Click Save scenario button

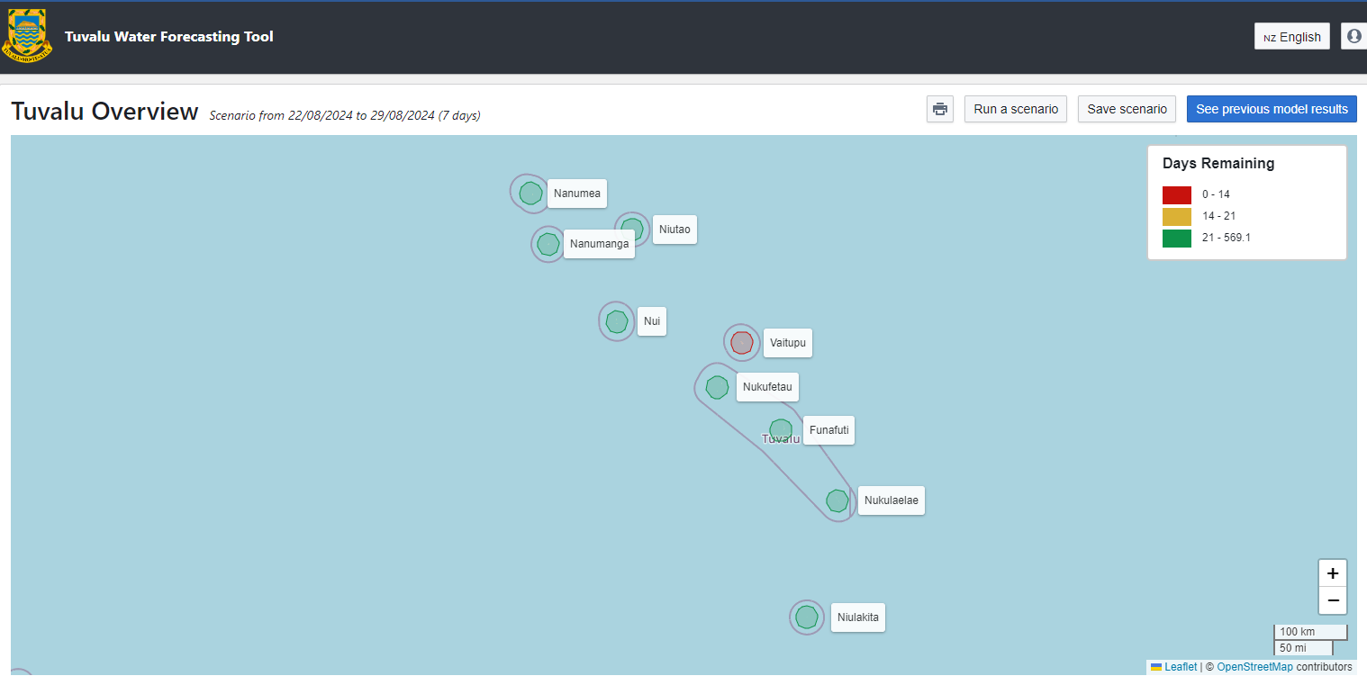click(1127, 109)
